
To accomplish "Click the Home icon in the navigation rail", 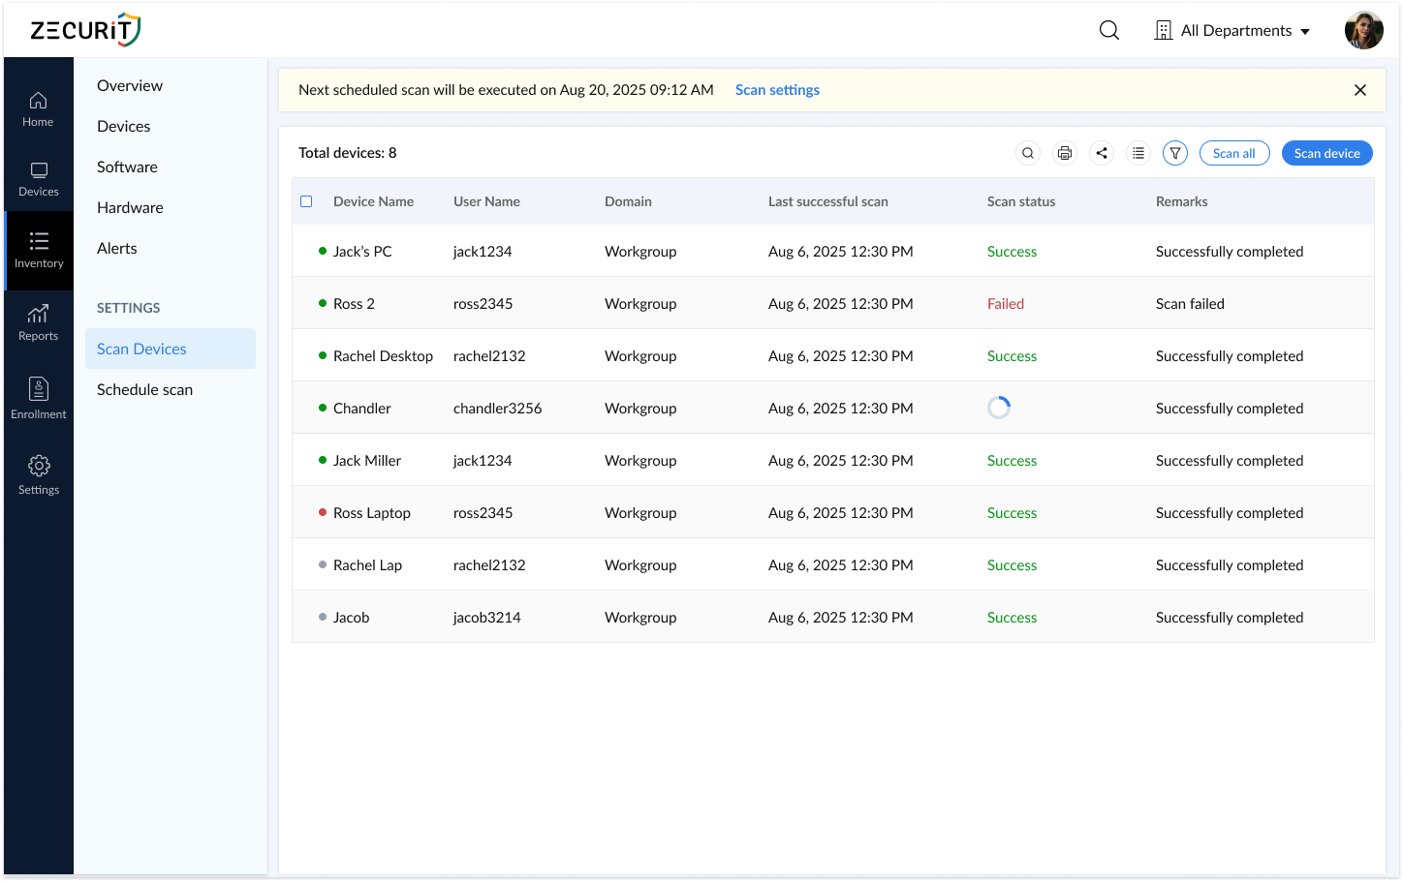I will tap(39, 108).
